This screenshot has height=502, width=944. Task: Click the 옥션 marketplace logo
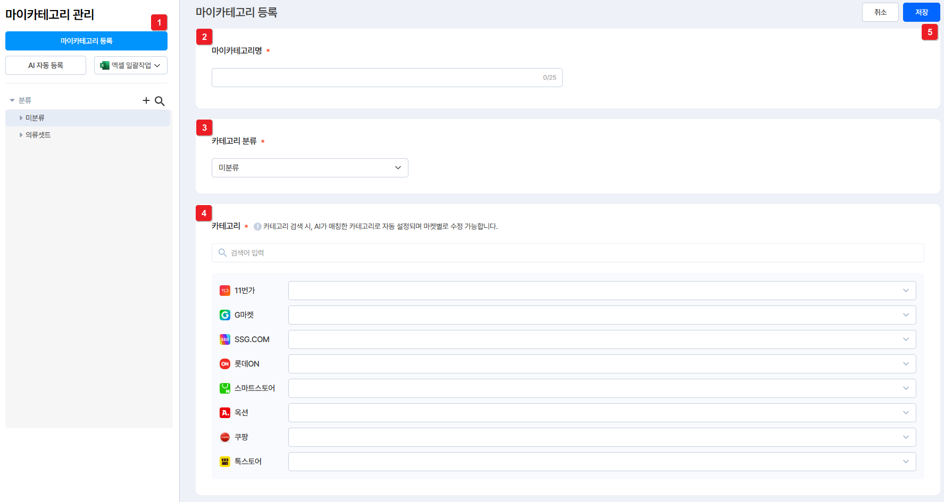click(225, 413)
